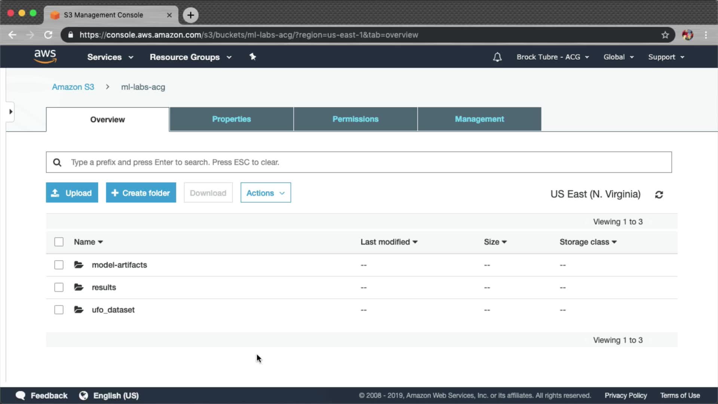Tick the ufo_dataset folder checkbox
The width and height of the screenshot is (718, 404).
59,310
